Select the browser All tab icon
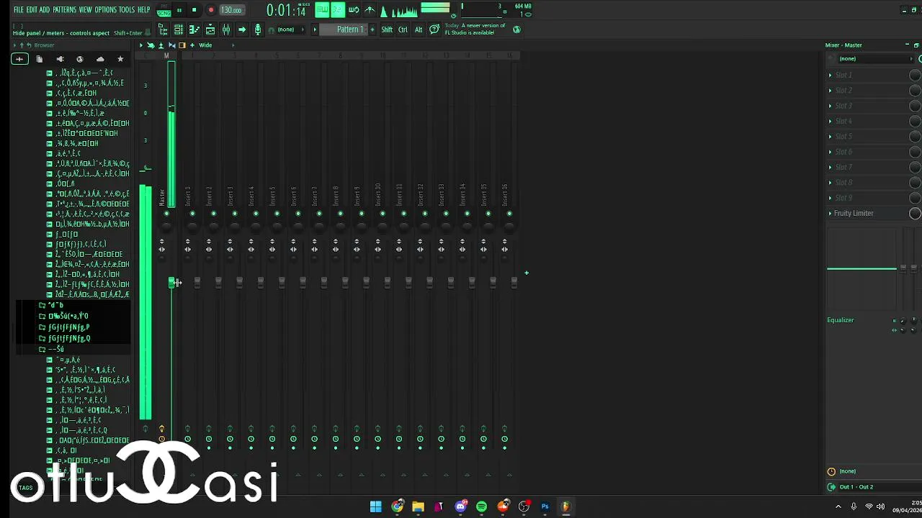This screenshot has width=922, height=518. [19, 59]
